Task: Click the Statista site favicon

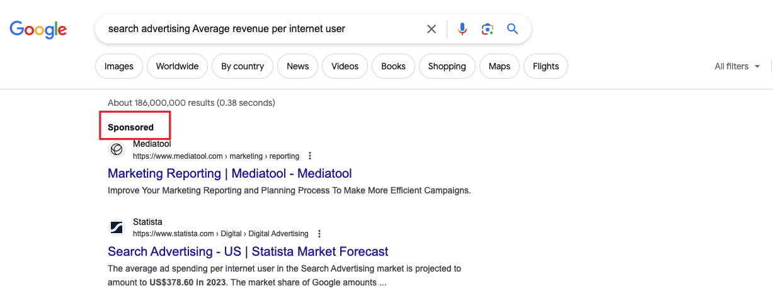Action: coord(117,227)
